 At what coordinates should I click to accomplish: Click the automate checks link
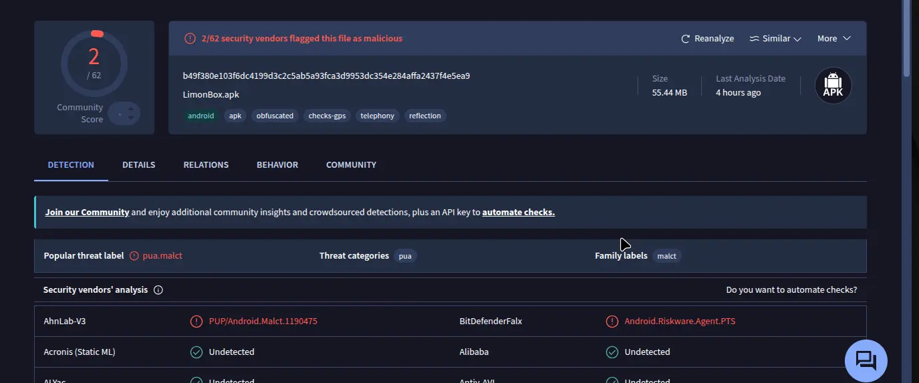tap(518, 213)
